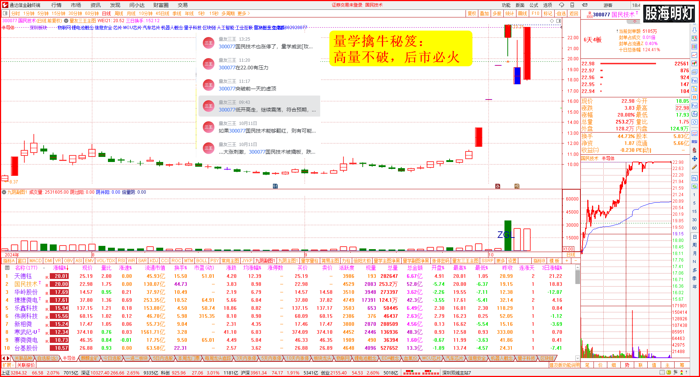Click the gray check icon before 量友三王主图
The width and height of the screenshot is (700, 377).
[67, 21]
